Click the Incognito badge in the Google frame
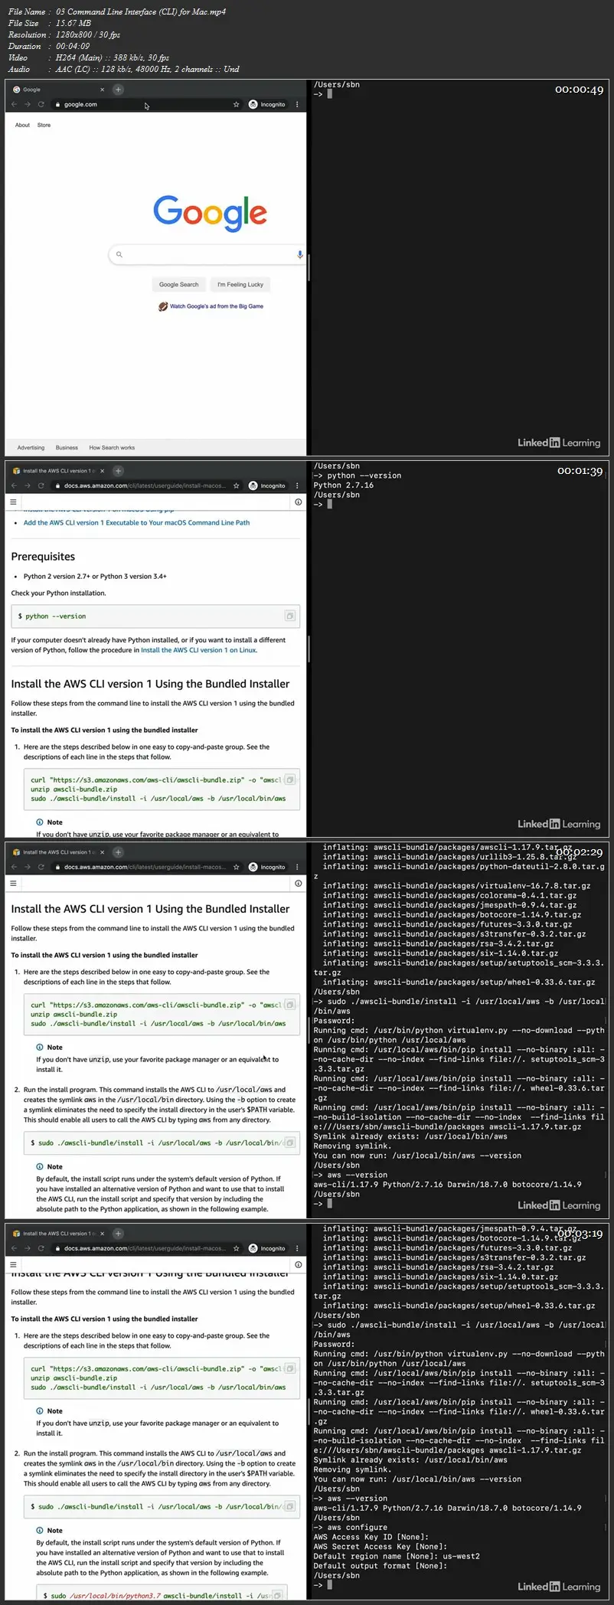Screen dimensions: 614x1605 (x=267, y=104)
